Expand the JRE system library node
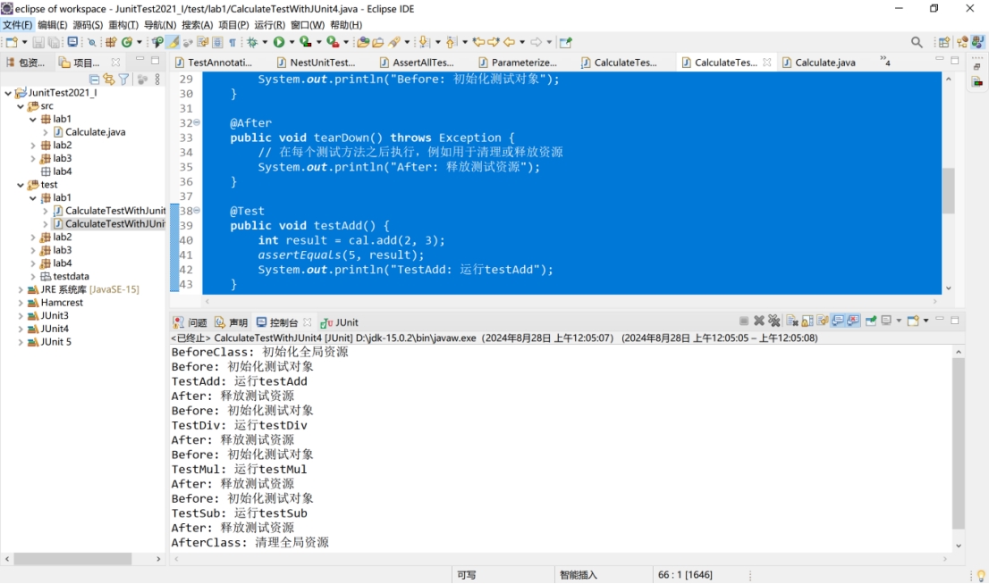Image resolution: width=989 pixels, height=584 pixels. click(21, 290)
